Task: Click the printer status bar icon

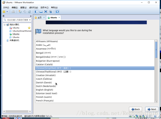Action: (x=140, y=116)
